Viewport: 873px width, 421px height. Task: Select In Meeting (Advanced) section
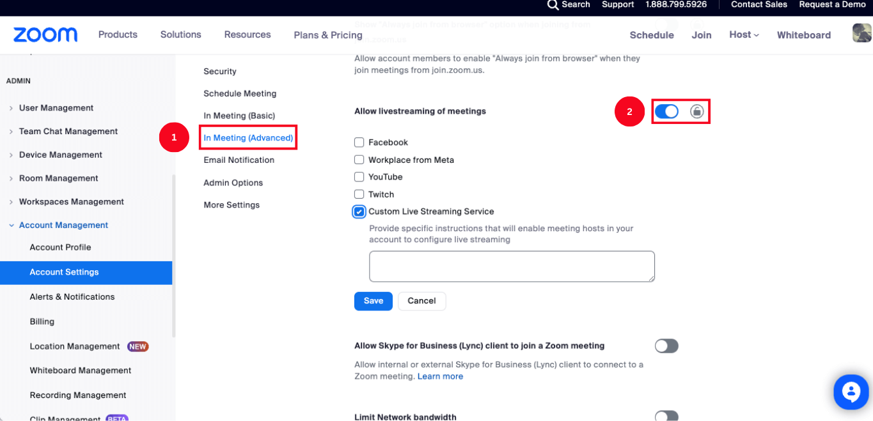click(248, 138)
